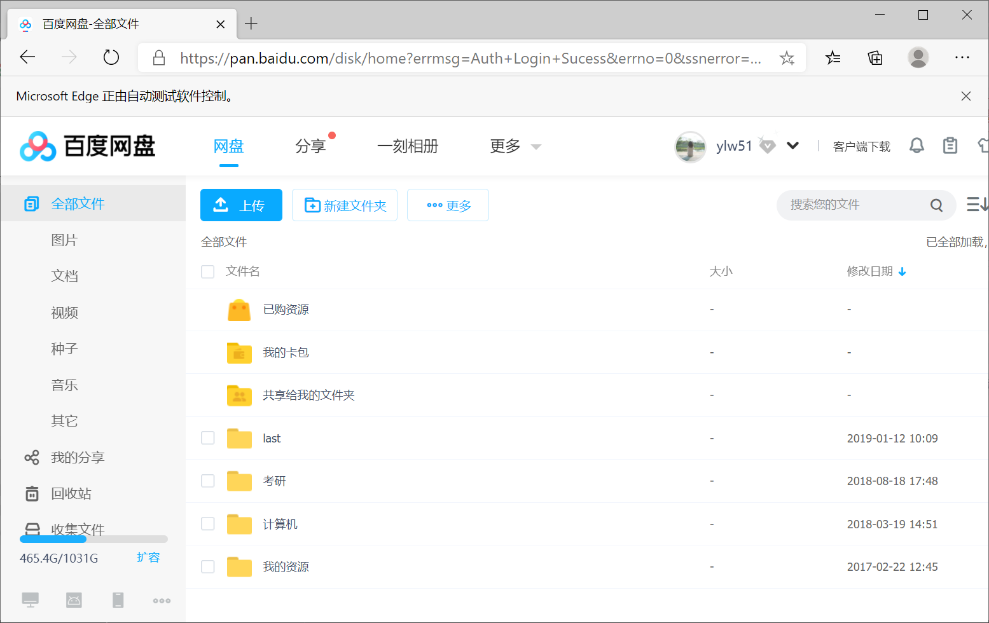Image resolution: width=989 pixels, height=623 pixels.
Task: Click the 已购资源 bag folder icon
Action: [239, 310]
